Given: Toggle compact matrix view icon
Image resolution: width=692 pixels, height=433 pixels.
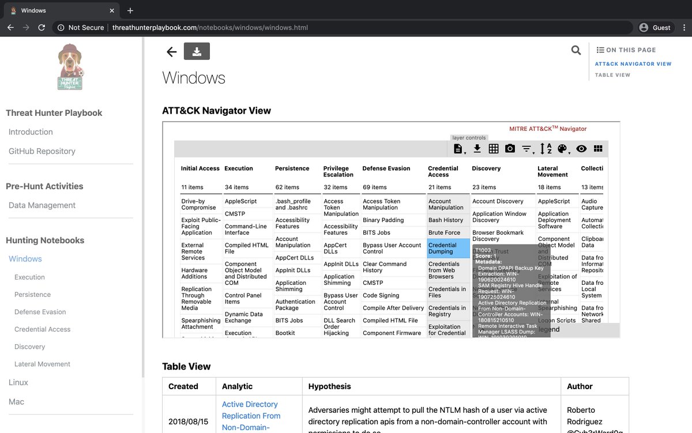Looking at the screenshot, I should click(x=598, y=149).
